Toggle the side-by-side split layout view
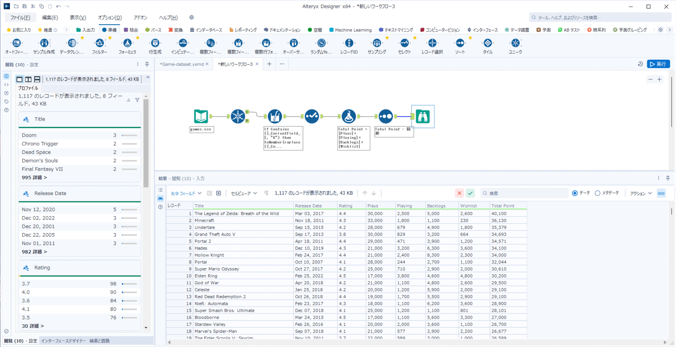676x347 pixels. coord(28,79)
